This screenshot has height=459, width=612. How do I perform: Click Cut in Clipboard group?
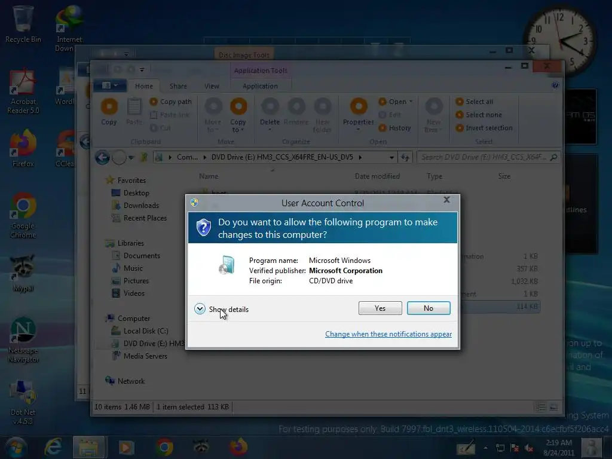(160, 128)
